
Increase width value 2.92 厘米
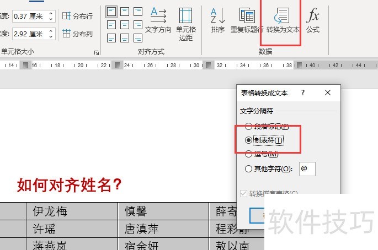click(x=51, y=31)
